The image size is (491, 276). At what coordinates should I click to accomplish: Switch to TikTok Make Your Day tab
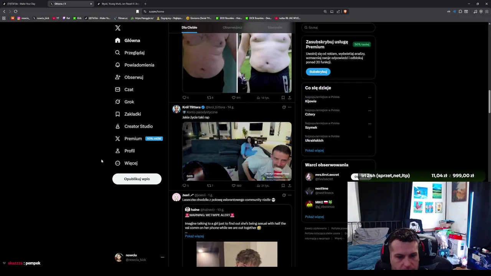23,4
